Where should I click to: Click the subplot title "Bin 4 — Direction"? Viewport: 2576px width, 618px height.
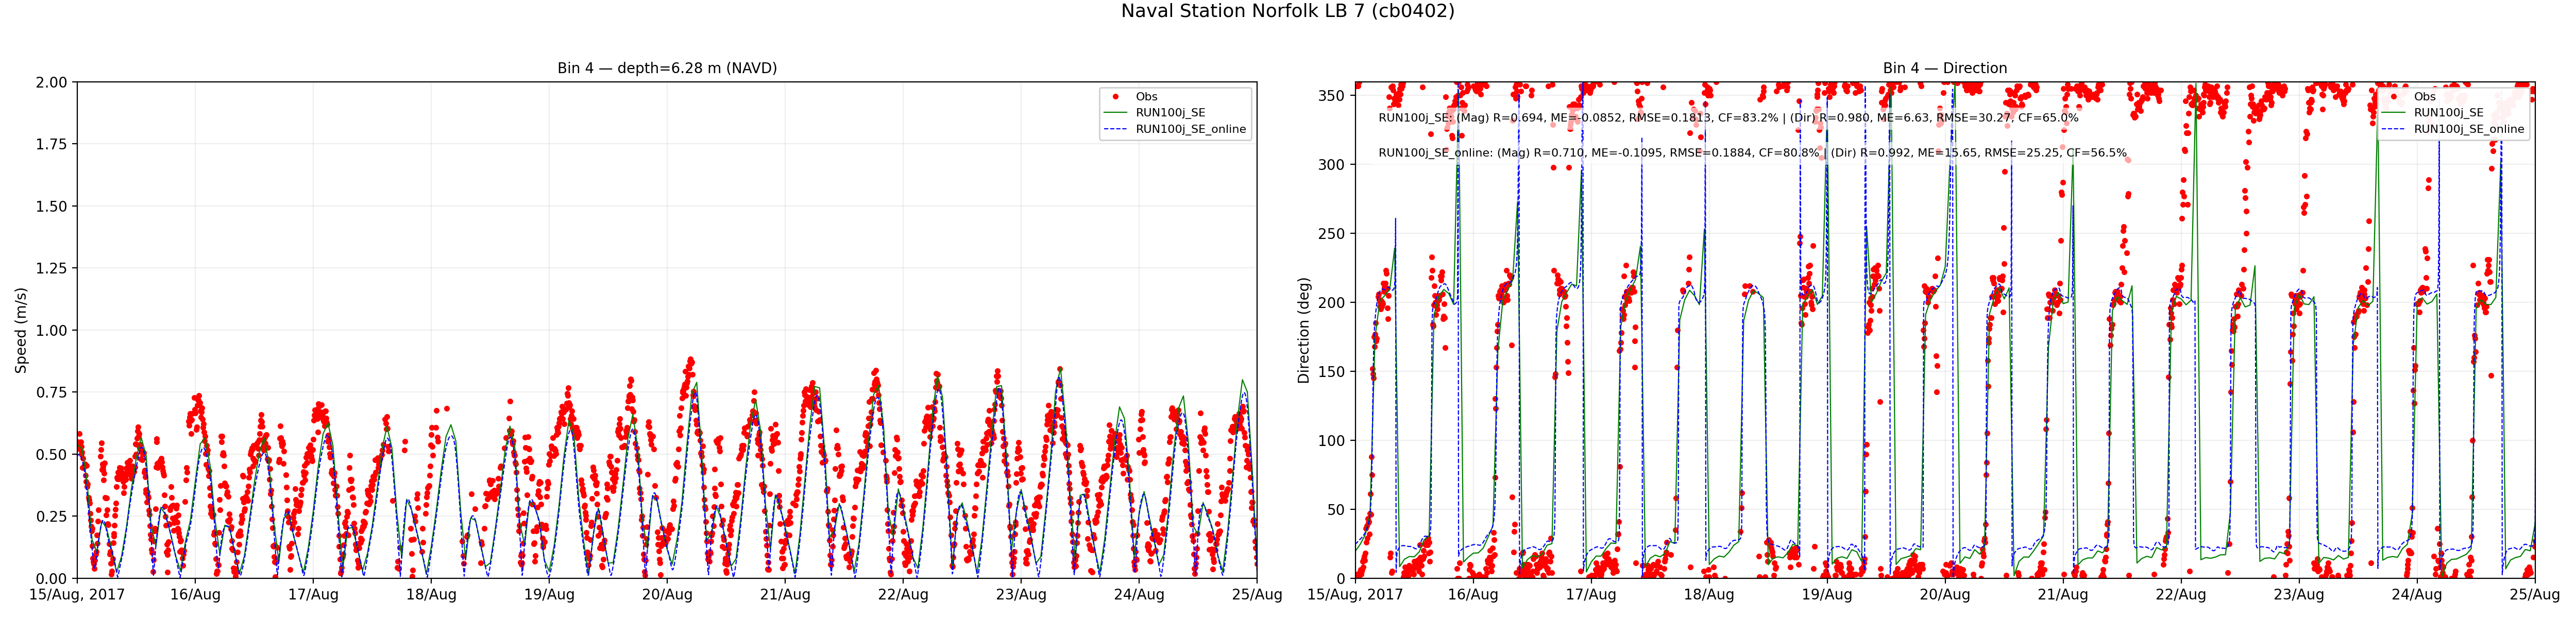pos(1945,68)
